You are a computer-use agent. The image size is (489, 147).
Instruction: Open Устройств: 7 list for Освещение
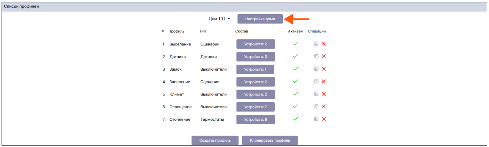tap(255, 107)
